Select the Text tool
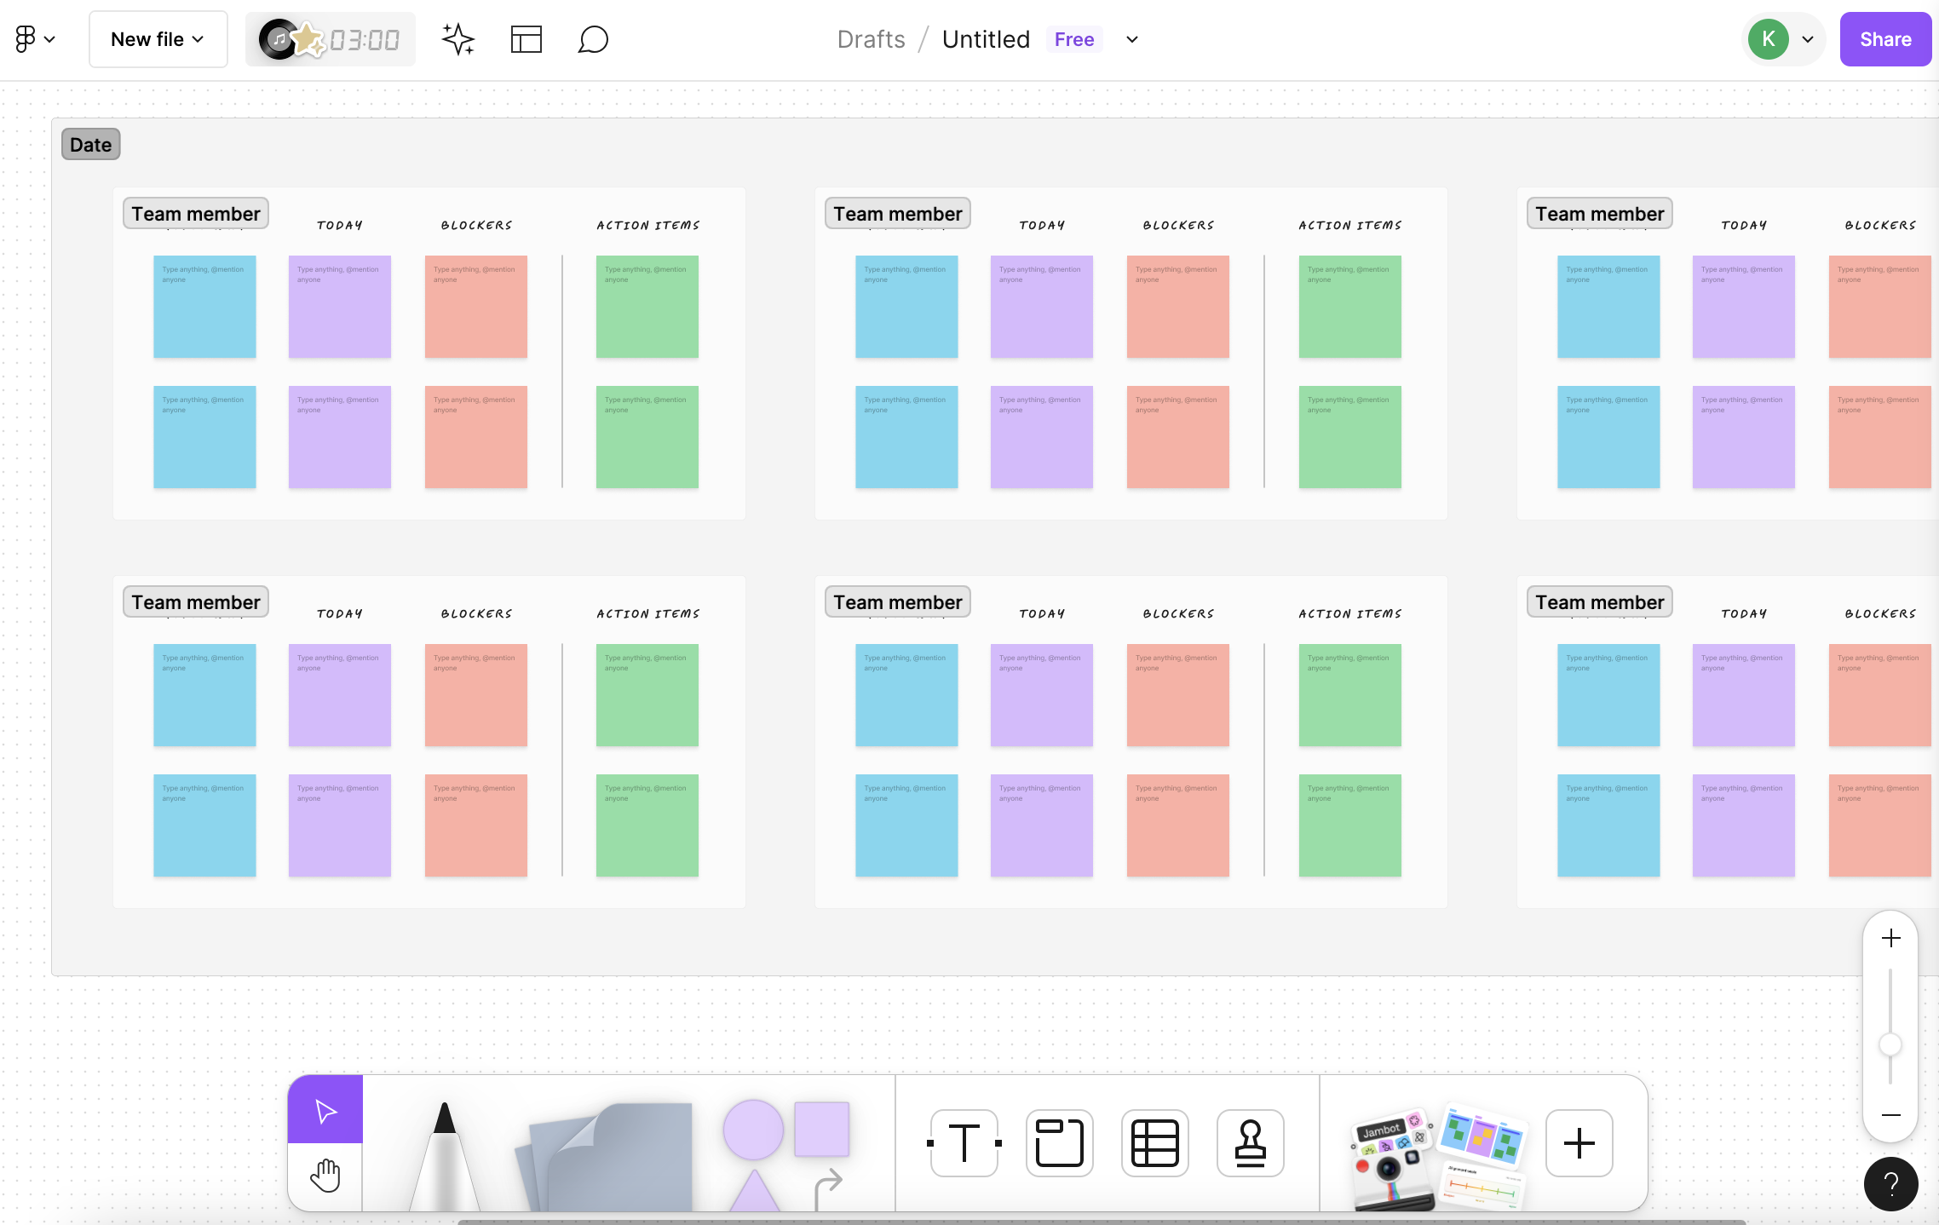 pyautogui.click(x=964, y=1143)
